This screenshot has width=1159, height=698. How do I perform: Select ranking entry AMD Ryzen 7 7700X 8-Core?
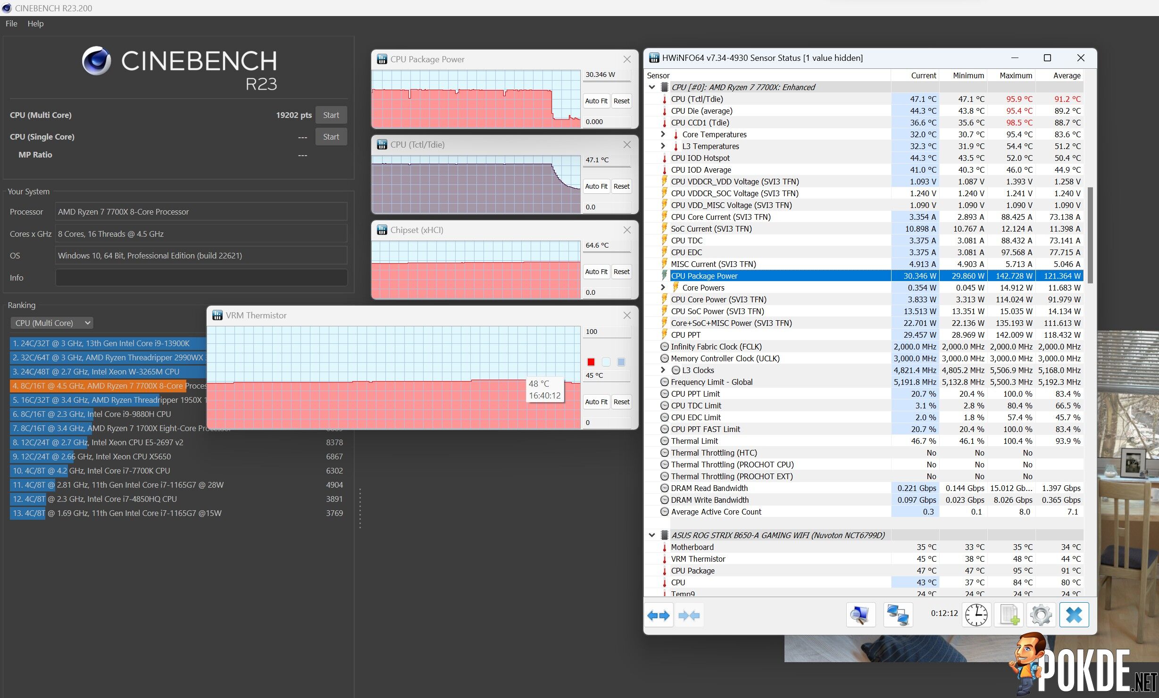click(x=108, y=386)
